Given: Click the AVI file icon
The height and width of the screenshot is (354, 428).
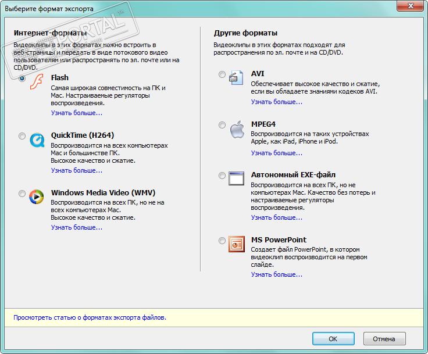Looking at the screenshot, I should (x=236, y=78).
